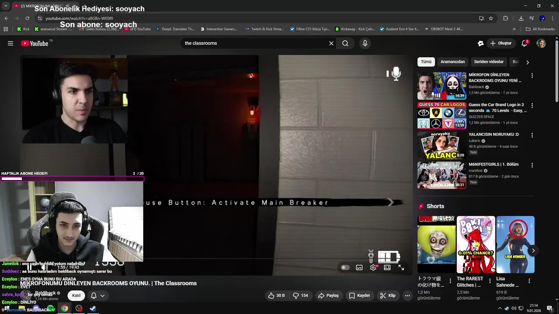Open options for the M6NIFESTGIRLS video
This screenshot has height=314, width=559.
(532, 165)
